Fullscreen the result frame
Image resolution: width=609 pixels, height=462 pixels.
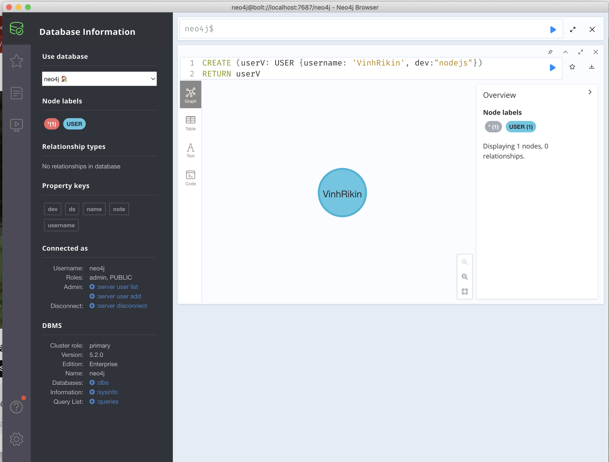point(581,52)
